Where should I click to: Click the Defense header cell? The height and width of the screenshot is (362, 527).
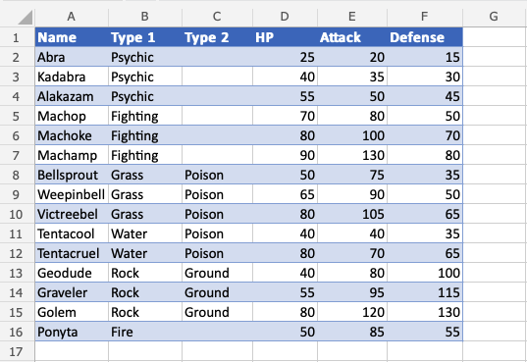tap(425, 37)
